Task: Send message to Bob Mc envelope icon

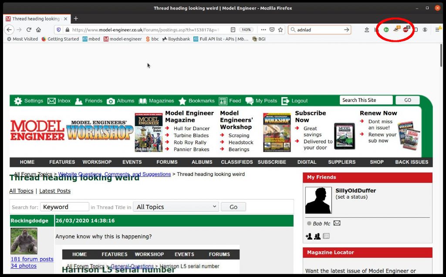Action: coord(337,223)
